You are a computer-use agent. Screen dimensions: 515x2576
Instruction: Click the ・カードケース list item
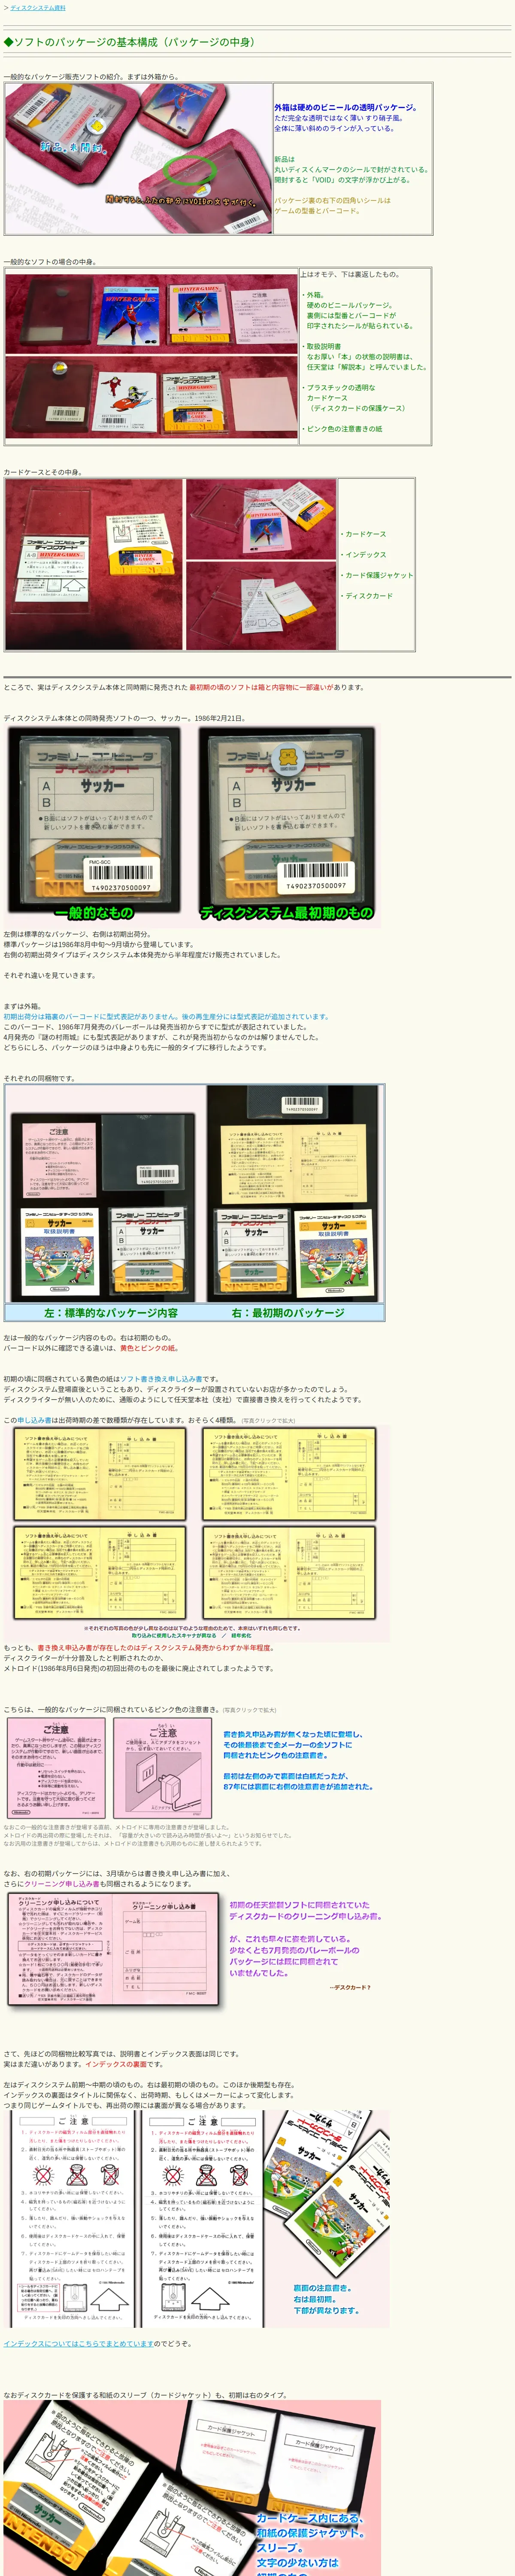(x=363, y=534)
